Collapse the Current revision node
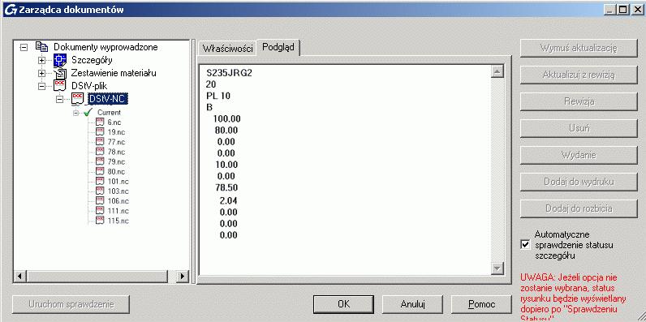 pos(75,113)
